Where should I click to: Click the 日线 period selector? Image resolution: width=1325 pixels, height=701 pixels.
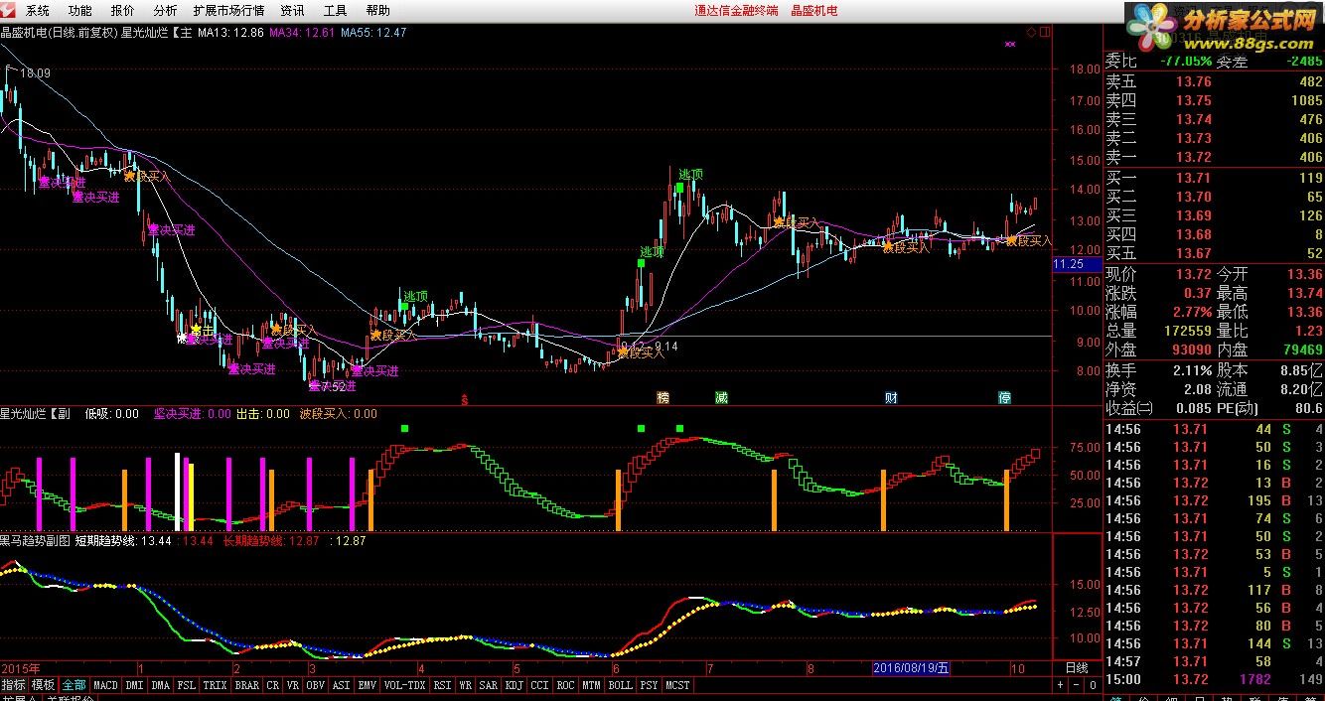coord(1078,668)
